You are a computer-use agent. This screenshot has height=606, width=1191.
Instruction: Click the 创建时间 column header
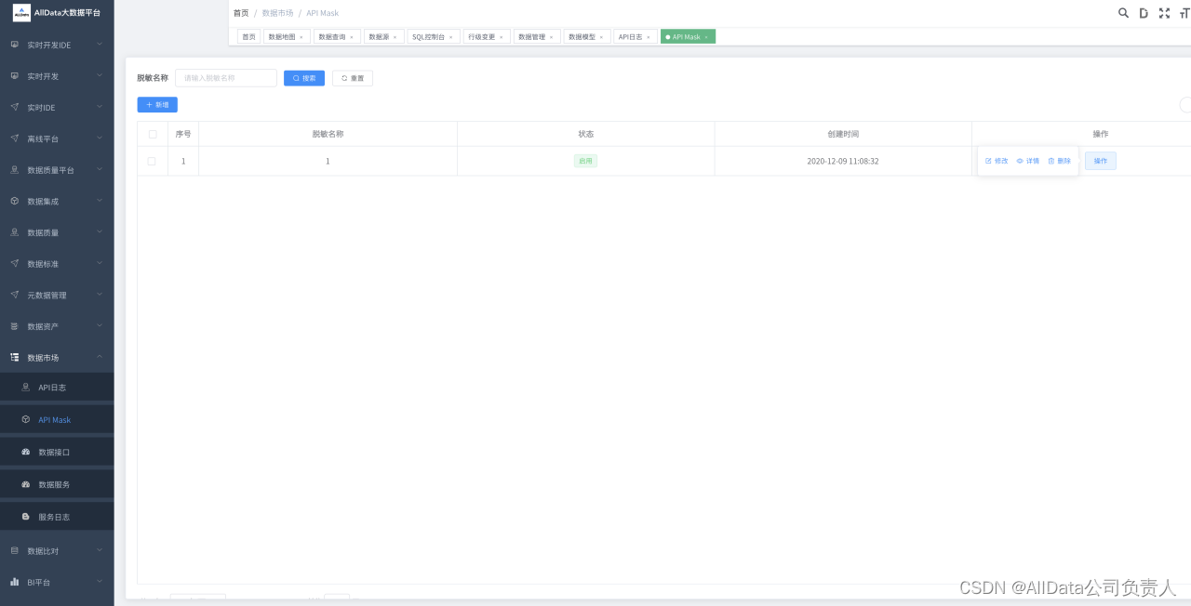(843, 134)
